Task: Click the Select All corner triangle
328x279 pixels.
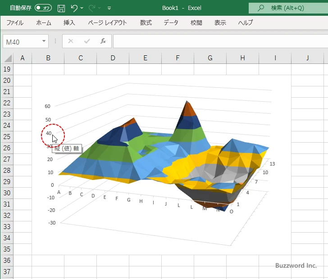Action: tap(8, 58)
